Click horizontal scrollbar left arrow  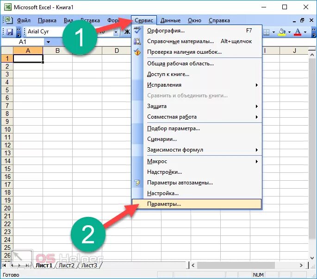(x=193, y=265)
